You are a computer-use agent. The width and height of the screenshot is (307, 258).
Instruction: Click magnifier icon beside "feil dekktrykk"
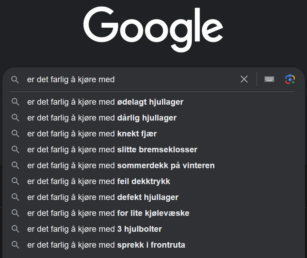(15, 181)
